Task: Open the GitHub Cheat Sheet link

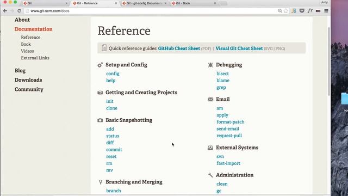Action: click(x=179, y=48)
